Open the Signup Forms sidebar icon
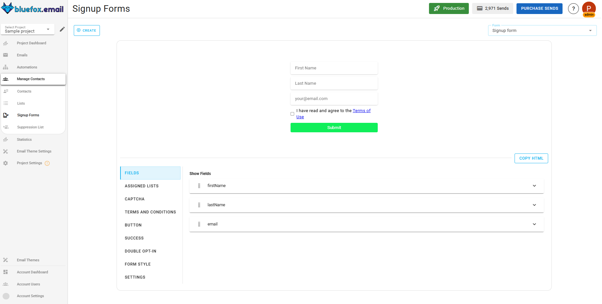The height and width of the screenshot is (304, 602). tap(6, 115)
